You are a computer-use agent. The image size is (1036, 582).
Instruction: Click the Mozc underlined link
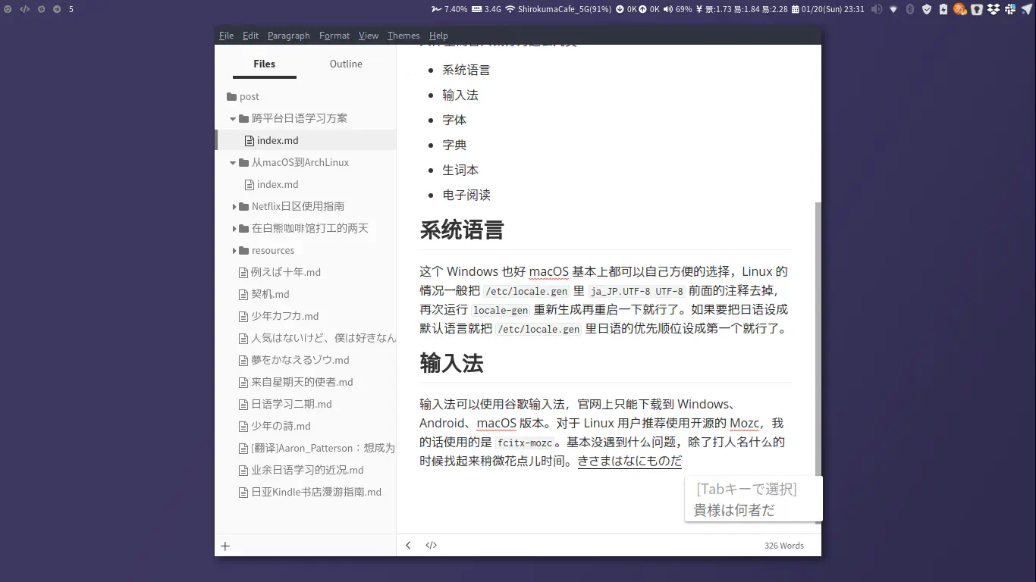point(746,423)
